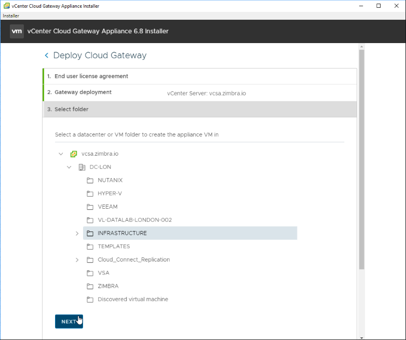Open step 2 Gateway deployment
This screenshot has height=340, width=406.
coord(200,93)
